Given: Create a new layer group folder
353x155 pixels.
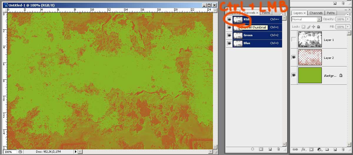Looking at the screenshot, I should coord(327,149).
